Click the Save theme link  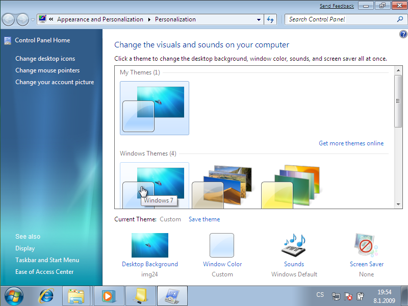pos(205,219)
